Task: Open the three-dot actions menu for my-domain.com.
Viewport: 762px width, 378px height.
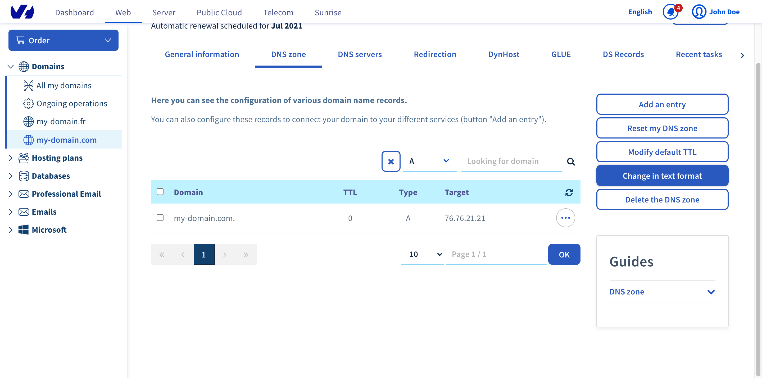Action: click(565, 218)
